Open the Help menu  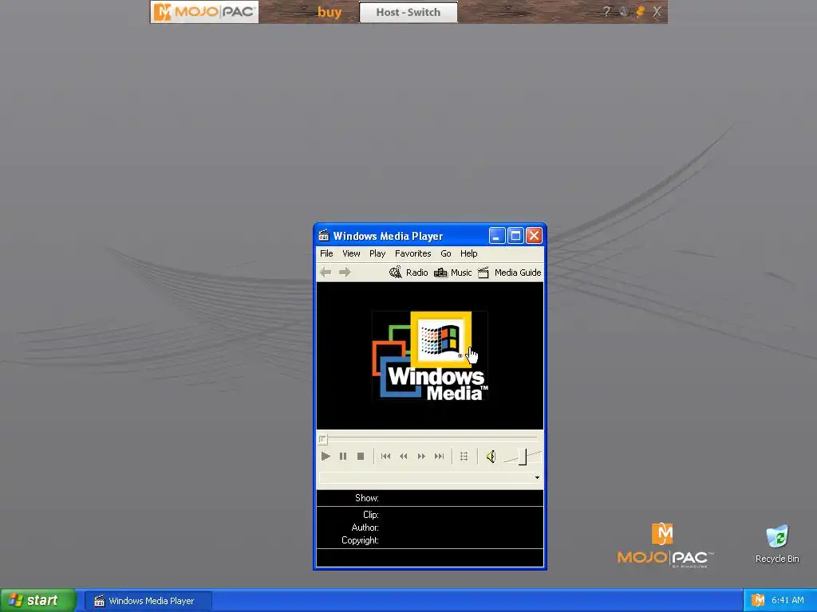pyautogui.click(x=469, y=253)
